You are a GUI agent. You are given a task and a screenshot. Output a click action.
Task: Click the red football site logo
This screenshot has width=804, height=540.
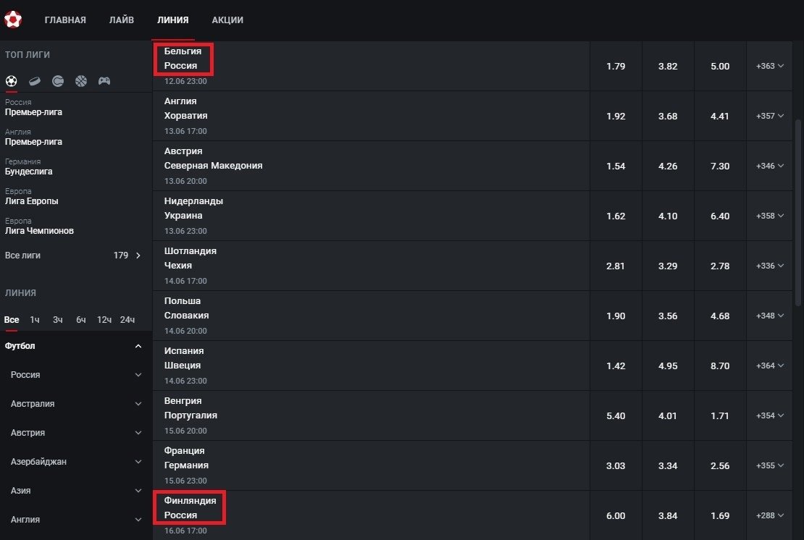(13, 20)
